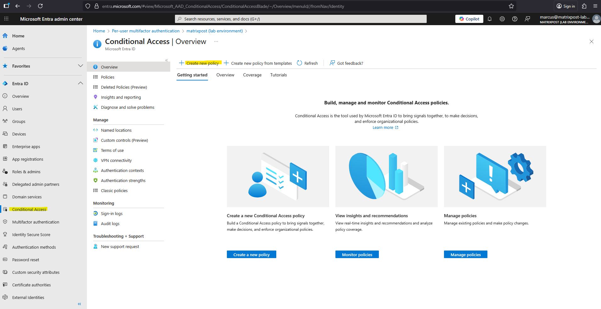The height and width of the screenshot is (309, 601).
Task: Click the browser address bar URL
Action: pyautogui.click(x=223, y=6)
